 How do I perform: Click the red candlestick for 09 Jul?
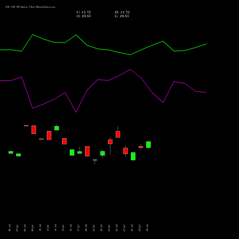point(34,130)
